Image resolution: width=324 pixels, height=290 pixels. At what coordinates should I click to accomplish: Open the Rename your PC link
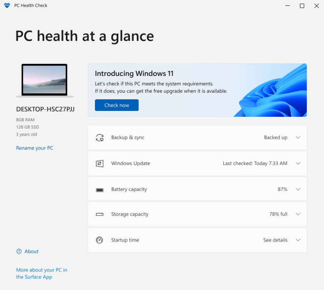[x=35, y=148]
